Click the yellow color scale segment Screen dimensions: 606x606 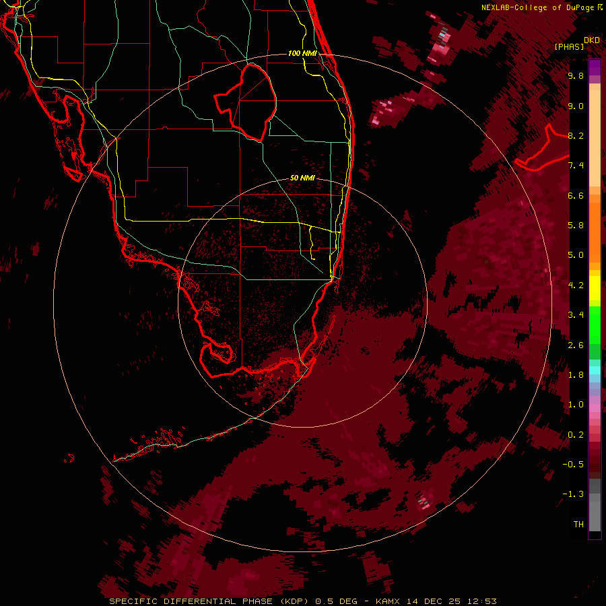pos(595,288)
